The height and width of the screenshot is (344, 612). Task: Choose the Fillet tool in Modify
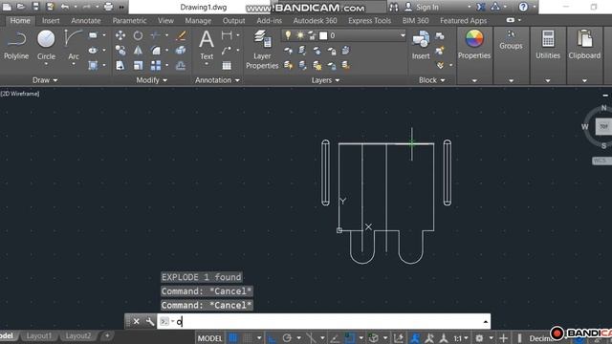point(156,51)
